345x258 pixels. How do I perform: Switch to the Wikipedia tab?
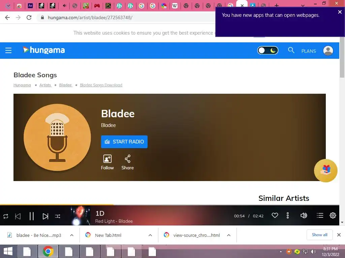pyautogui.click(x=175, y=6)
